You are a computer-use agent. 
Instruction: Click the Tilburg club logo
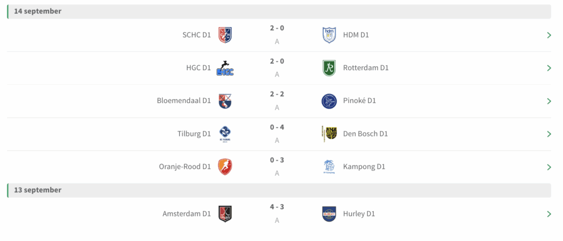tap(225, 134)
